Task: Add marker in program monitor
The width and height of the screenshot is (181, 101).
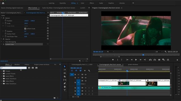Action: coord(113,60)
